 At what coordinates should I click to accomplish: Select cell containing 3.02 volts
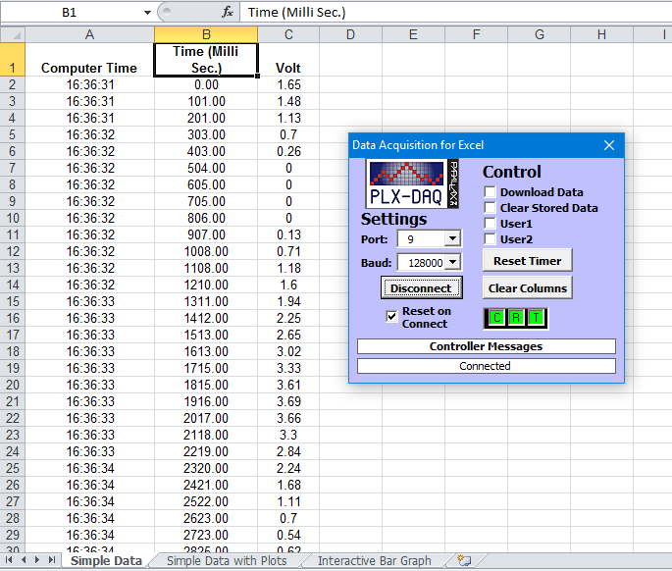288,351
